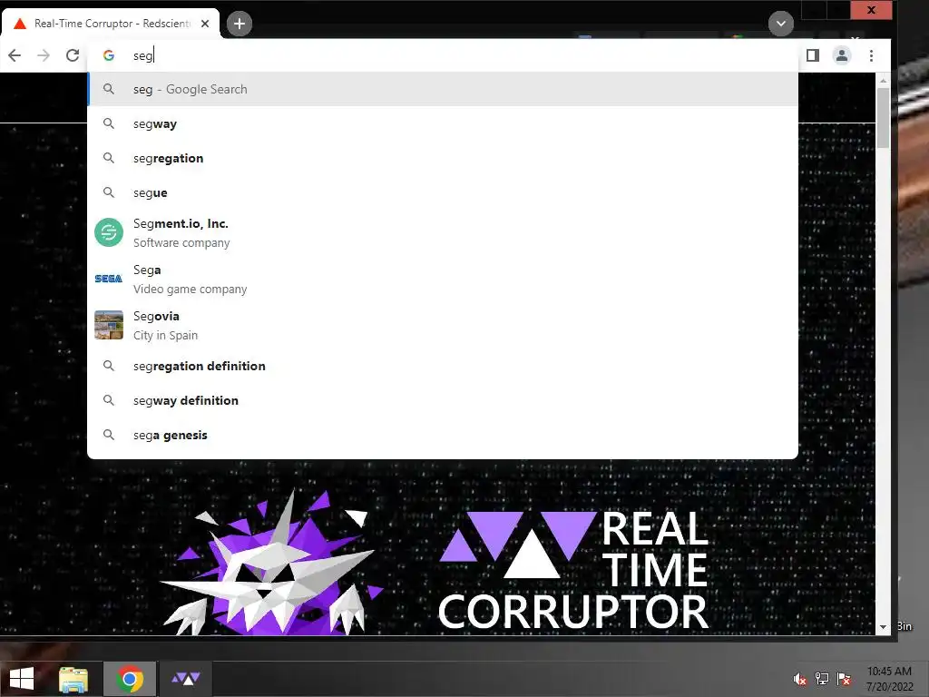Open the profile avatar menu
This screenshot has width=929, height=697.
[842, 55]
